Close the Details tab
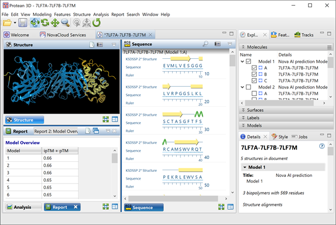Viewport: 336px width, 225px height. coord(266,137)
